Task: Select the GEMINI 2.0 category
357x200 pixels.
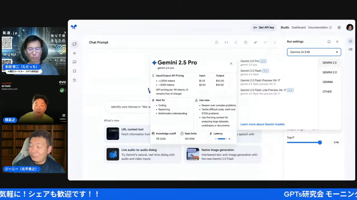Action: (329, 72)
